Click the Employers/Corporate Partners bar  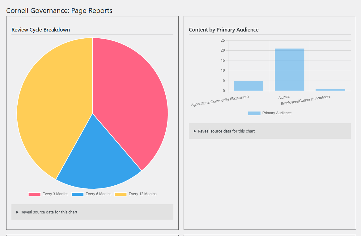(x=330, y=90)
